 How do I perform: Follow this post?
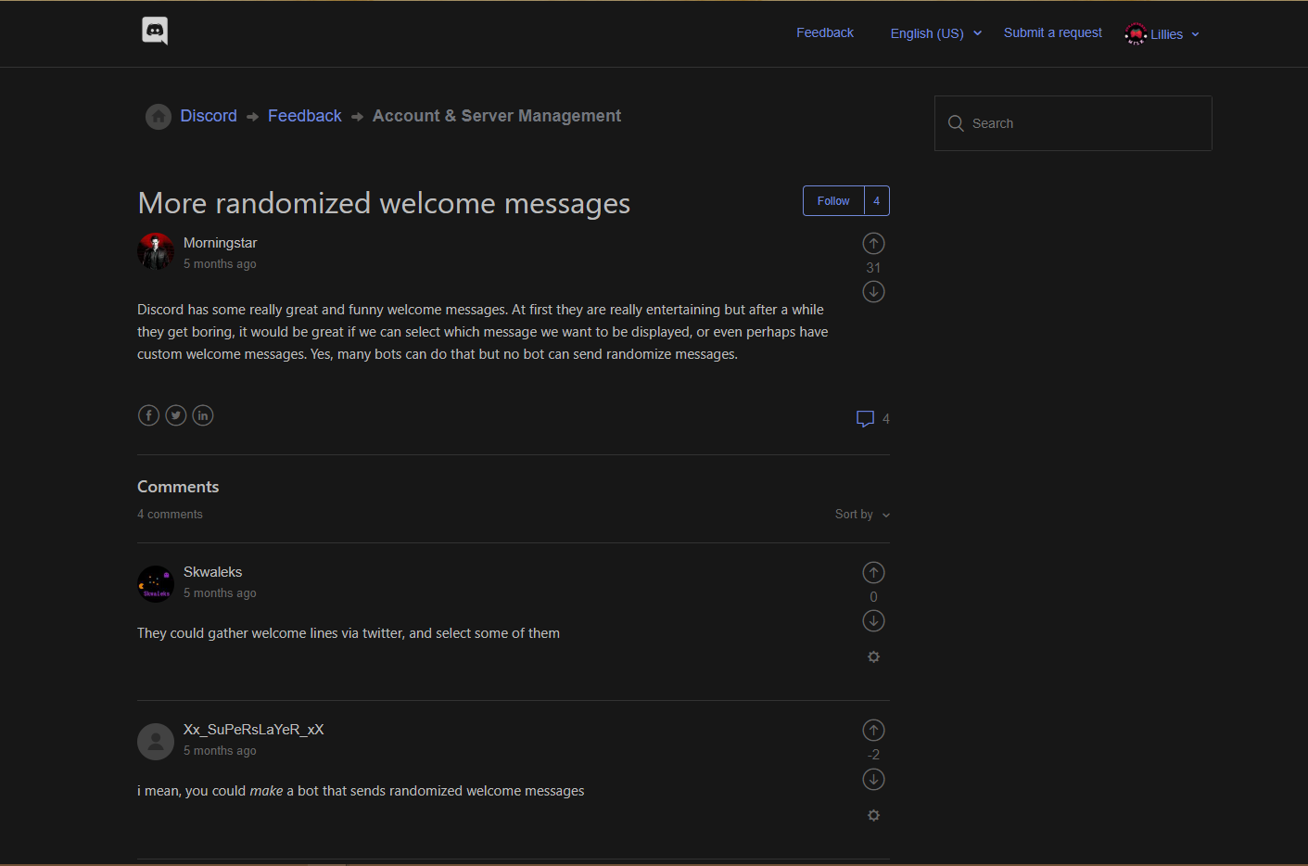tap(832, 200)
